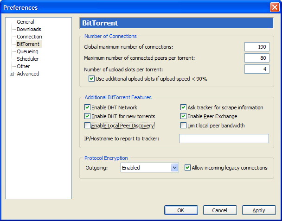282x221 pixels.
Task: Select Queueing in the sidebar
Action: (x=27, y=51)
